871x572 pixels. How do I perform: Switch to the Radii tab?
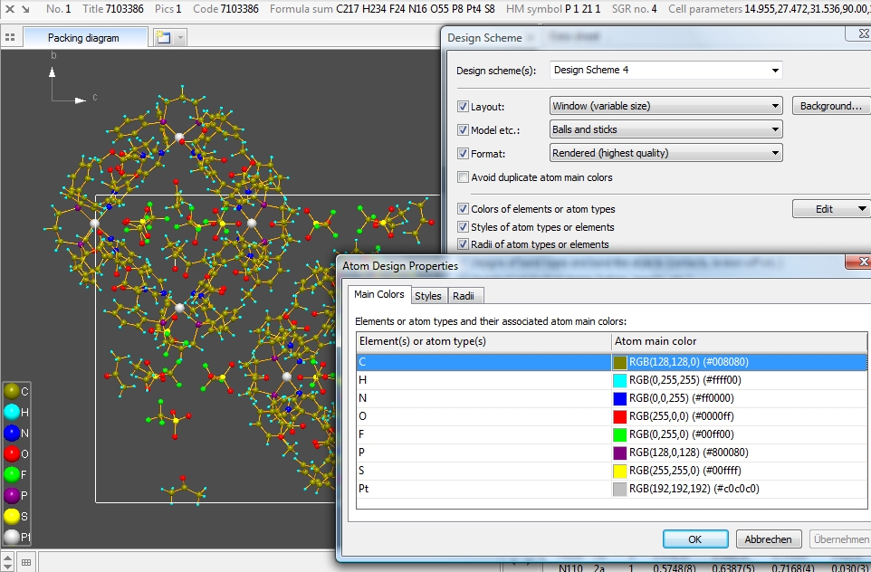point(464,296)
